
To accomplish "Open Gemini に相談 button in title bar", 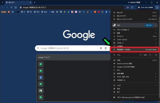I will [134, 2].
